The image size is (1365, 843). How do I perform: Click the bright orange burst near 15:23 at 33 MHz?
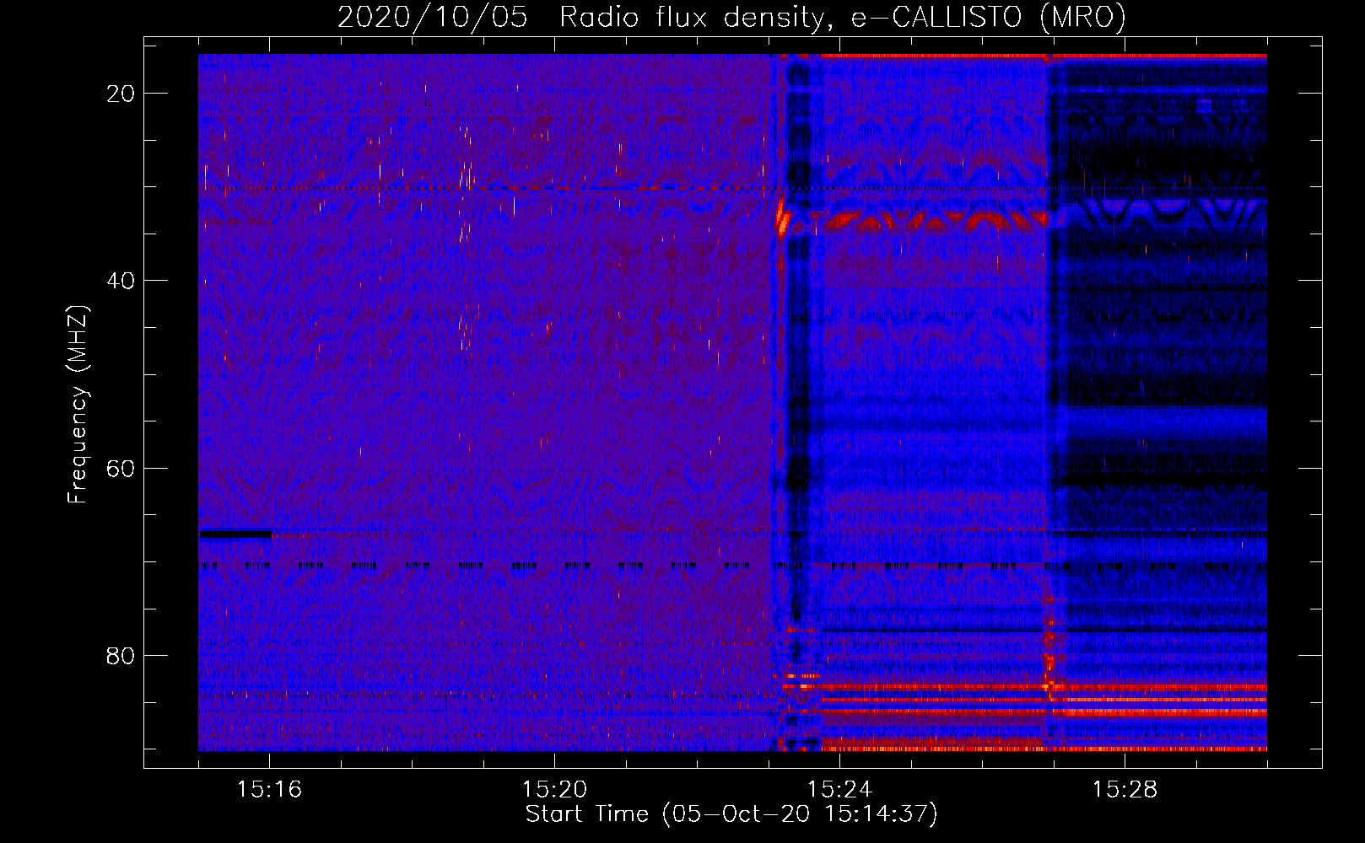click(782, 219)
